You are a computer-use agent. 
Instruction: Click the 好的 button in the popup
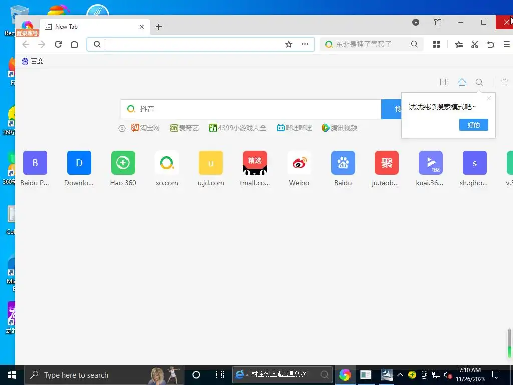474,125
